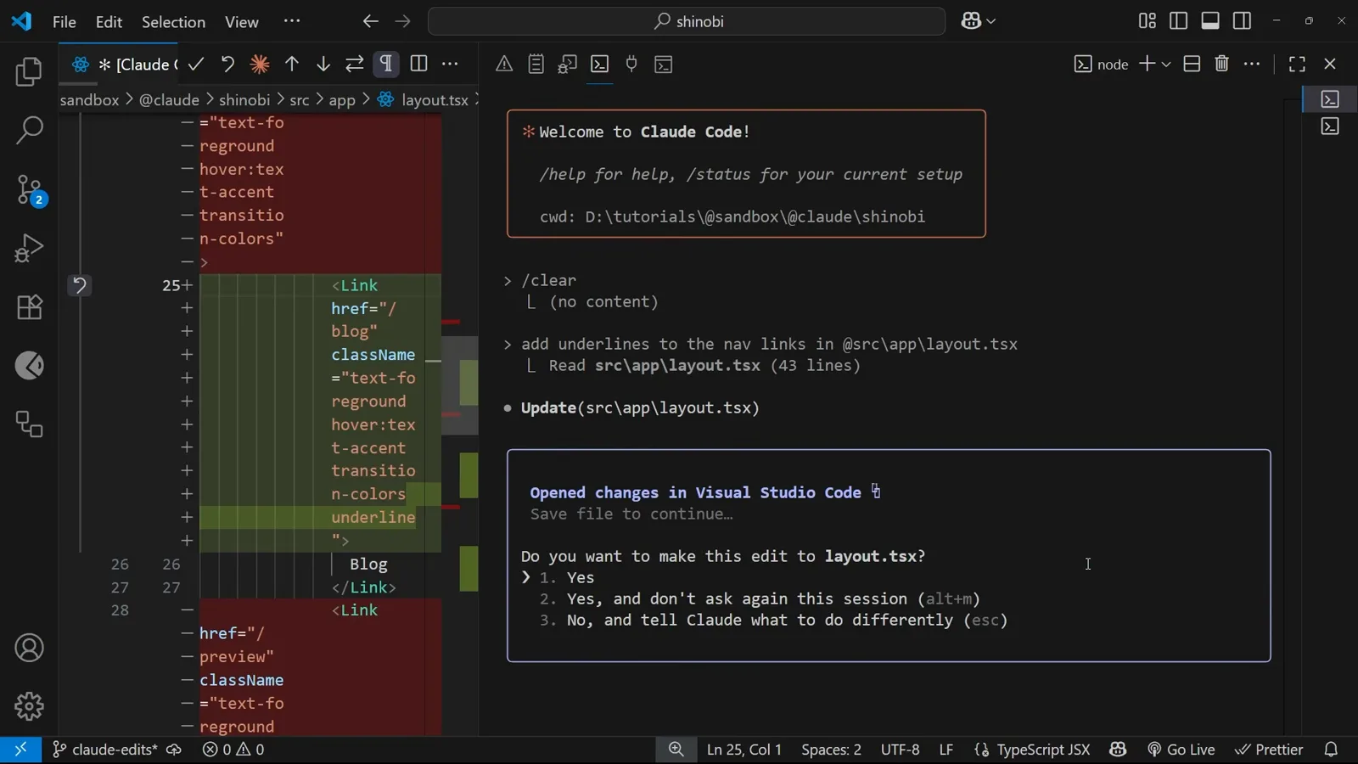Open the Ports panel plug icon
Screen dimensions: 1358x764
[x=631, y=64]
